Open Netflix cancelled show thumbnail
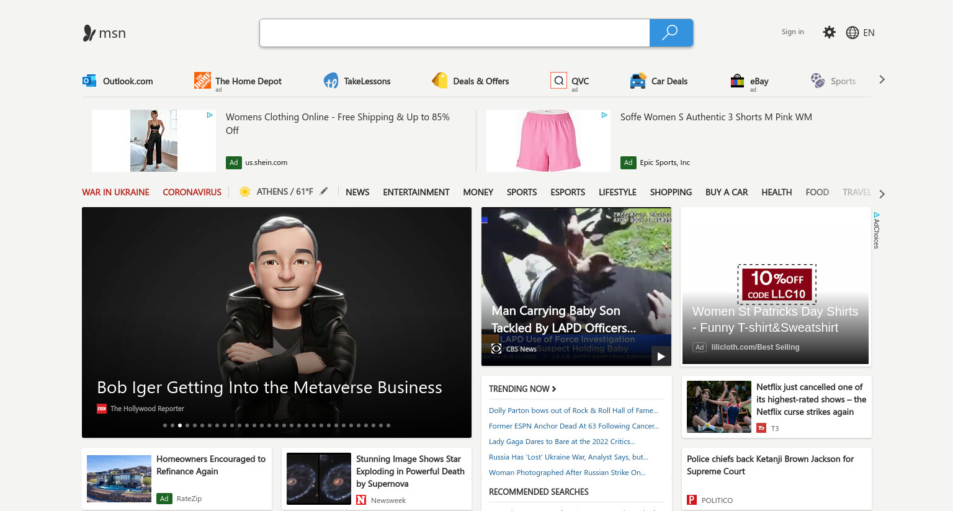This screenshot has width=953, height=511. click(719, 407)
